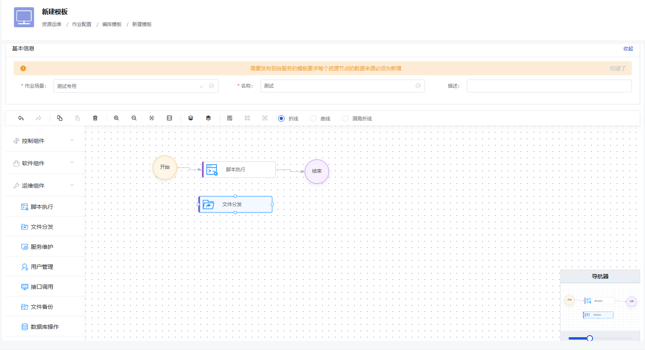
Task: Click the bottom anchor of 文件分发 node
Action: (x=235, y=212)
